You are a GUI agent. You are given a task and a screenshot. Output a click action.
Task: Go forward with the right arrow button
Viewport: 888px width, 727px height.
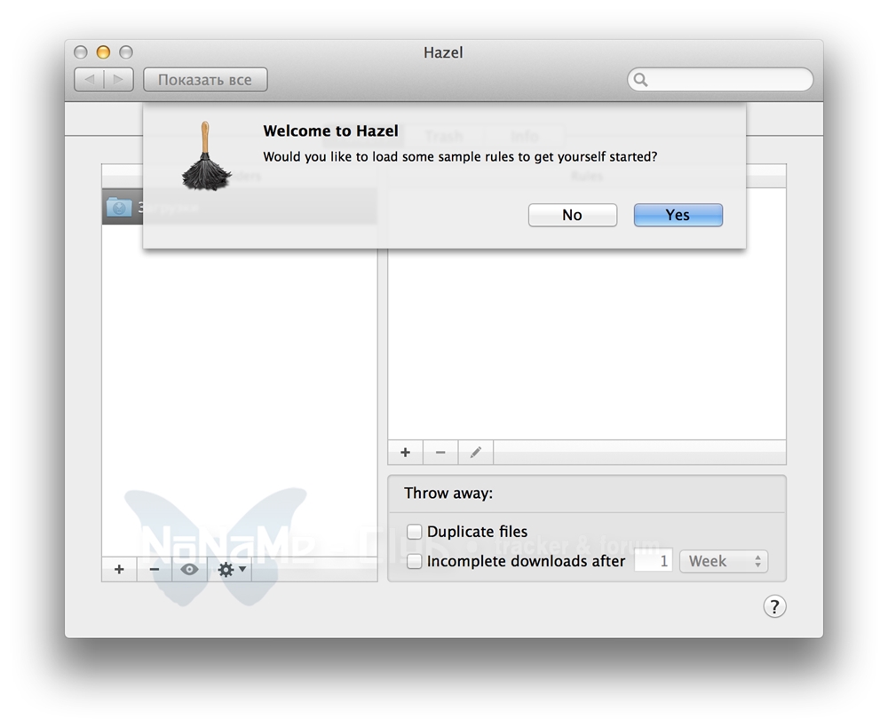click(119, 80)
